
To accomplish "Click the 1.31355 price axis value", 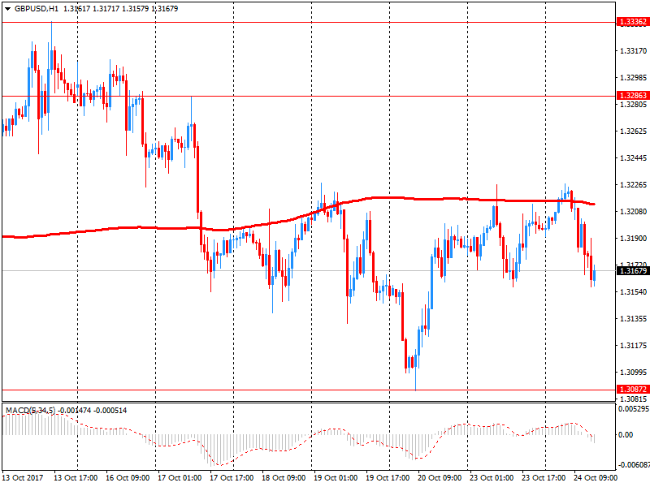I will 633,319.
